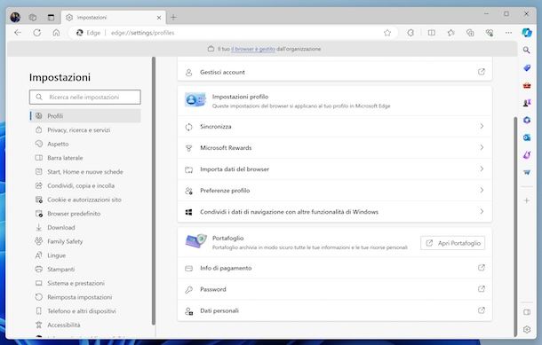Open the Workspaces icon in title bar

(33, 17)
